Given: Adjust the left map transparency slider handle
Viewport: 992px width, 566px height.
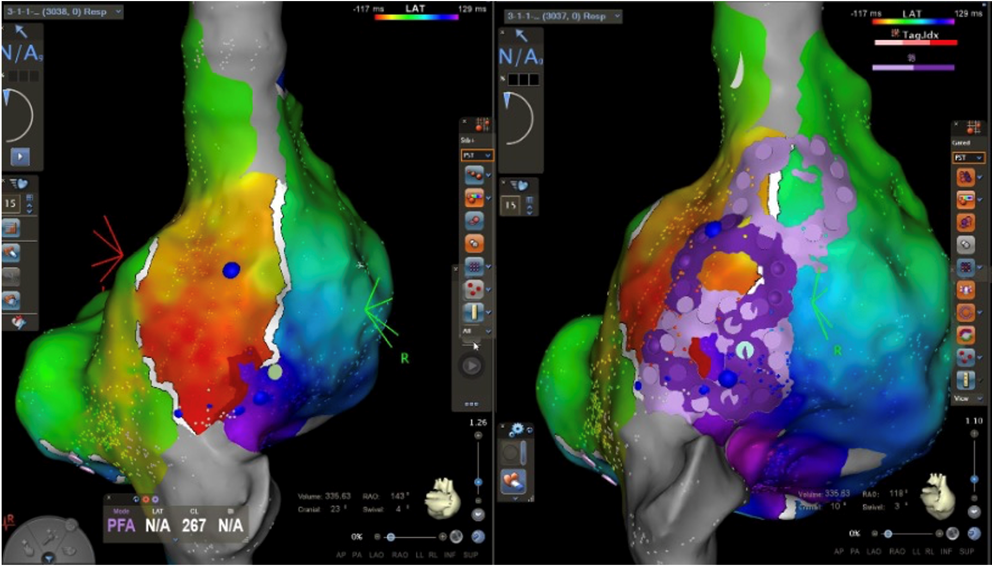Looking at the screenshot, I should point(390,537).
